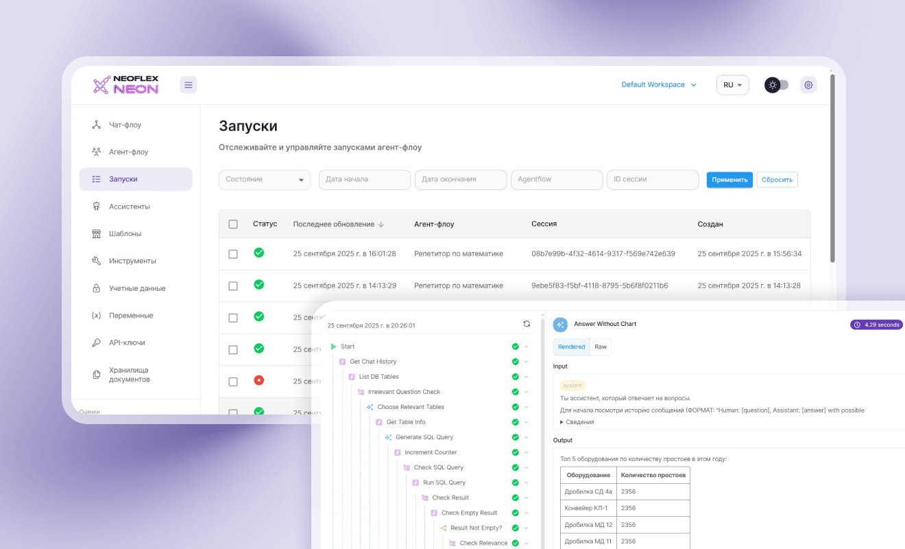Click the hamburger menu icon near logo
905x549 pixels.
189,85
